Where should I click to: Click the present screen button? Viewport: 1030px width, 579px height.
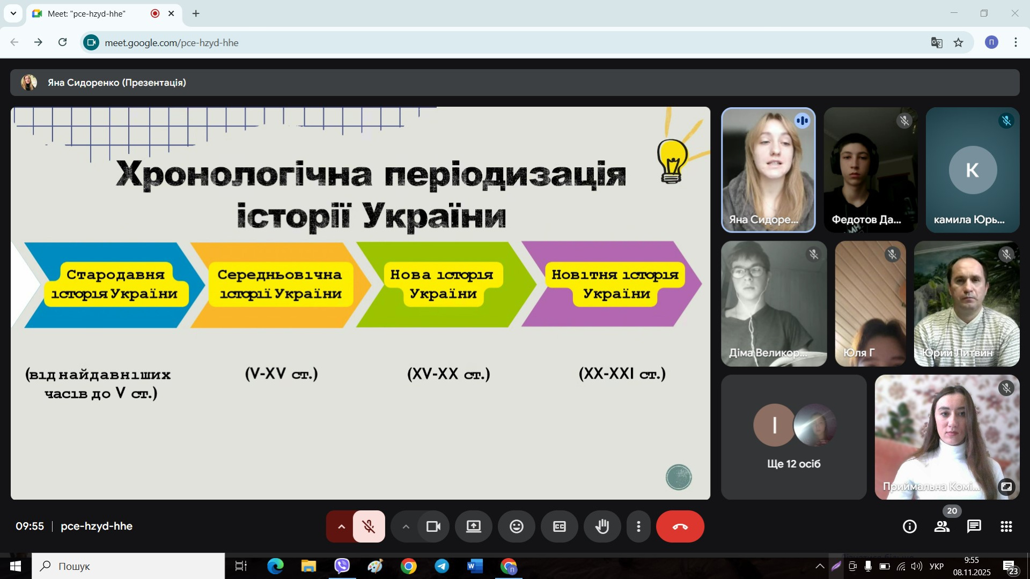coord(473,526)
